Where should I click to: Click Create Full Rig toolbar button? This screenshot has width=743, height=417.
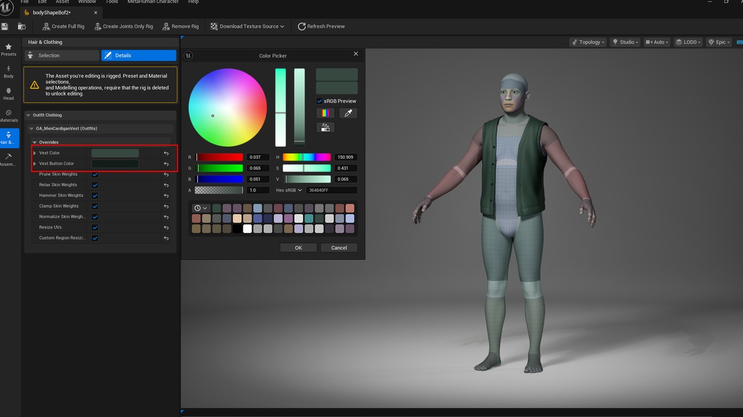63,26
